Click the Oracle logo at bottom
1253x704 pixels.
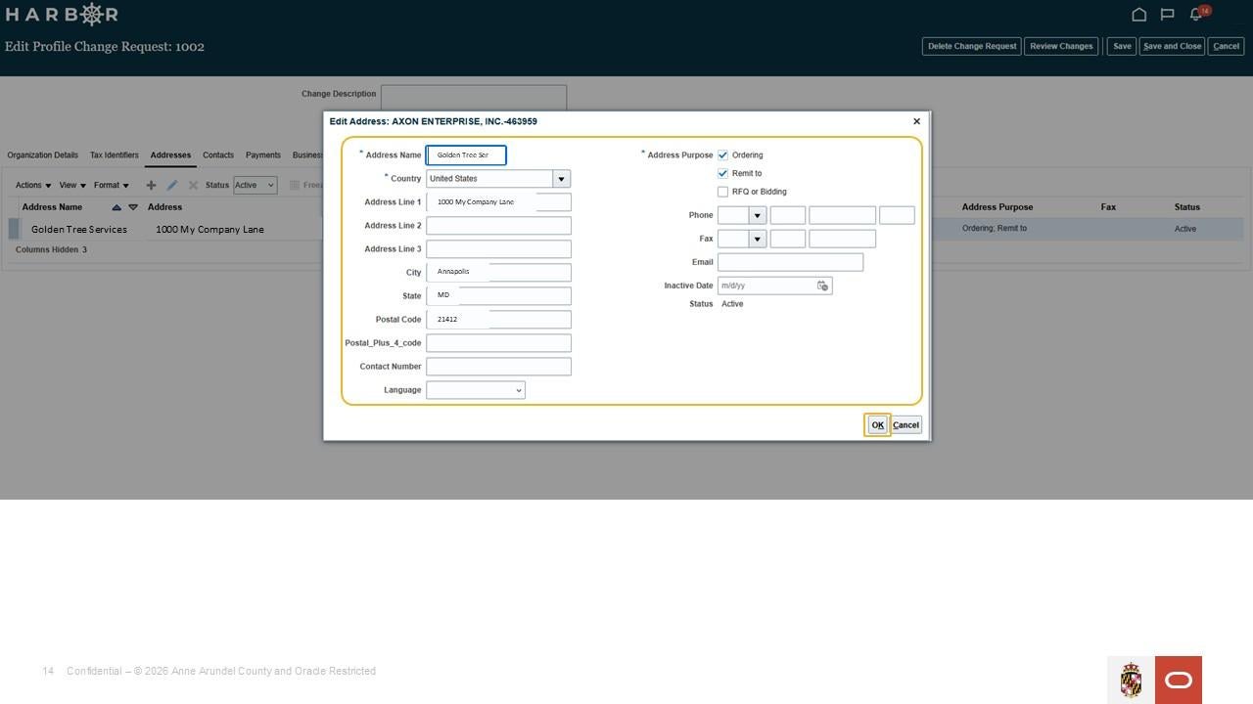(x=1179, y=680)
